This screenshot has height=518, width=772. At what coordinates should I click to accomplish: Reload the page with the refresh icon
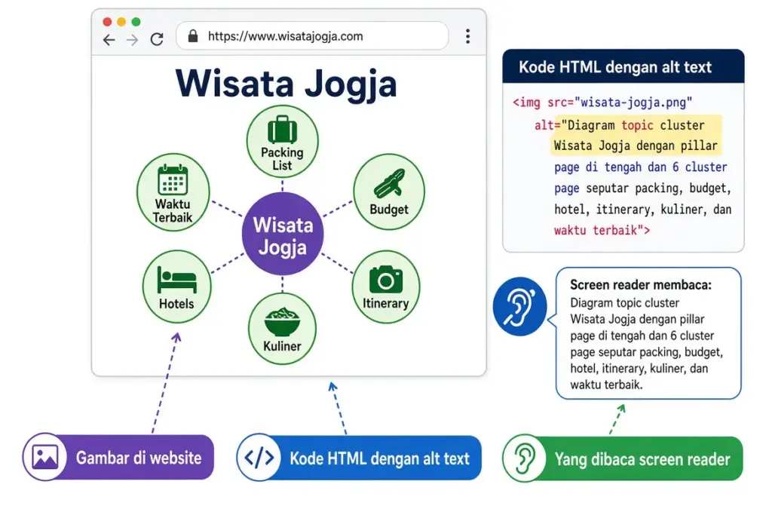pos(157,39)
